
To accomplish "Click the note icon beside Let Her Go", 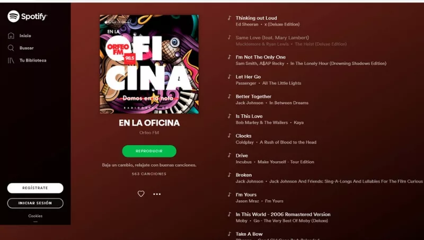I will pos(229,77).
